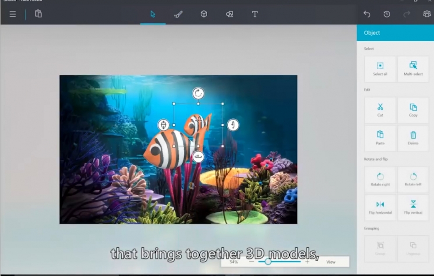Click the 54% zoom value
This screenshot has height=276, width=434.
[x=233, y=262]
